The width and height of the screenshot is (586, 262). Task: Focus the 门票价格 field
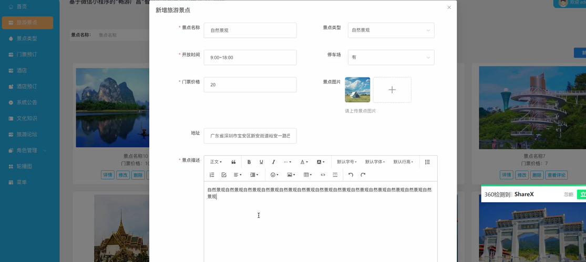click(x=250, y=84)
